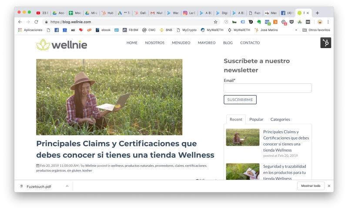Click the wellnie logo
The image size is (348, 208).
(x=62, y=45)
